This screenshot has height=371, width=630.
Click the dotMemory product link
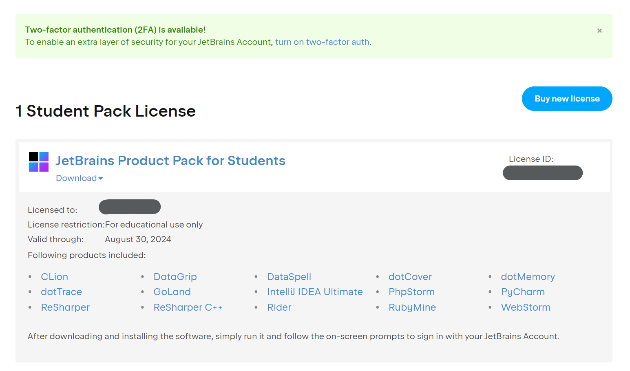point(528,277)
